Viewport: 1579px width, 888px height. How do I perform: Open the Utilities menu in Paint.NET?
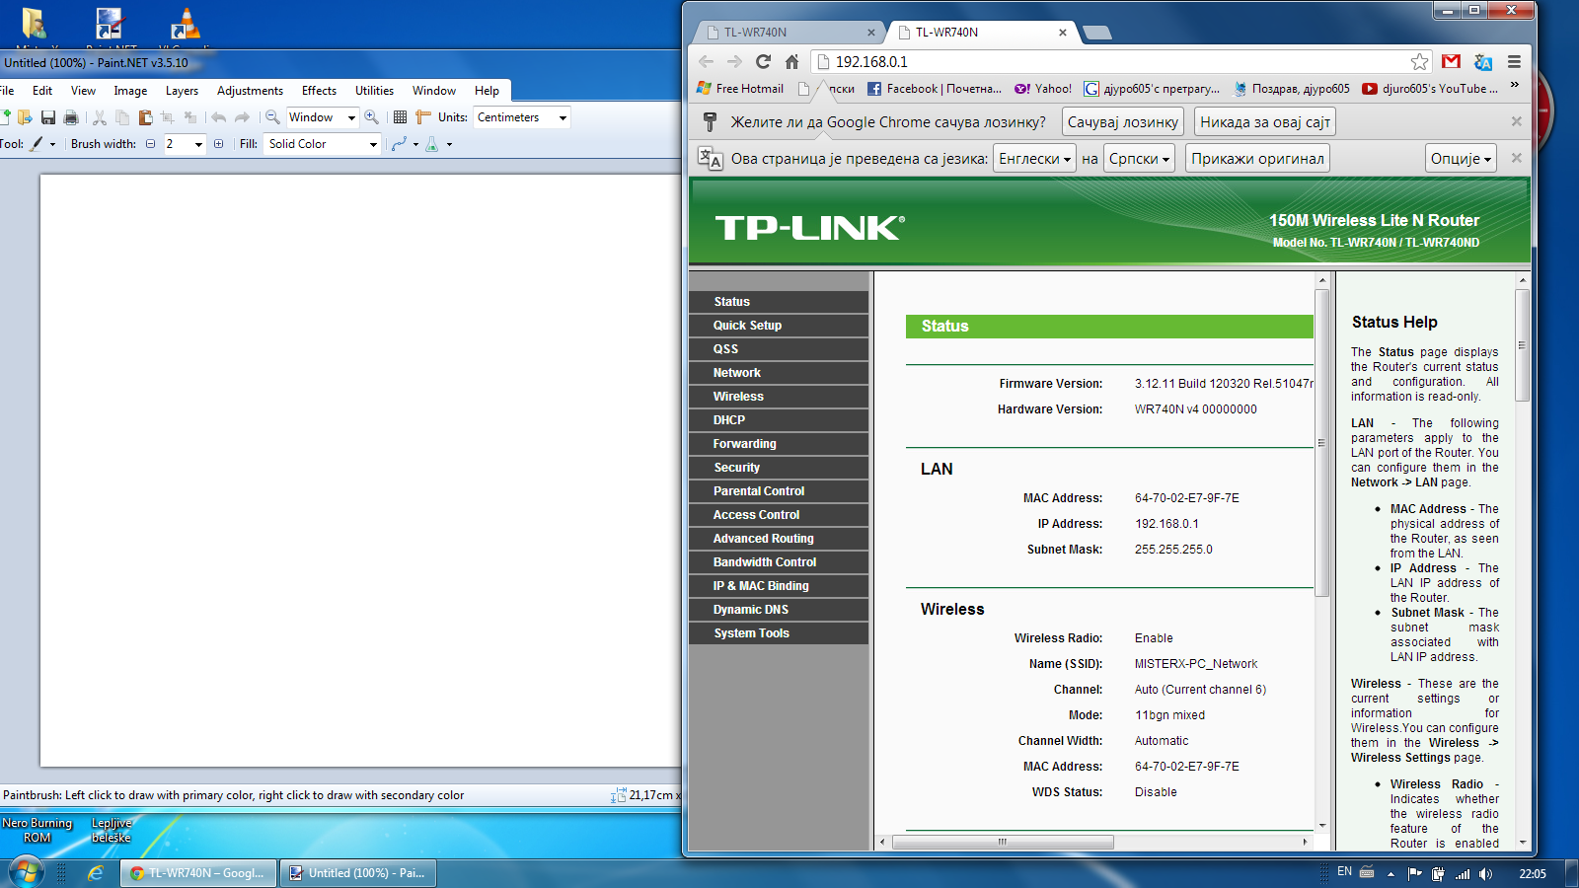click(x=374, y=91)
